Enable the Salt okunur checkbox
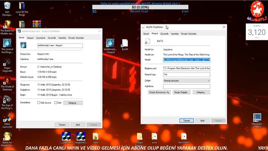Viewport: 268px width, 151px height. 39,103
